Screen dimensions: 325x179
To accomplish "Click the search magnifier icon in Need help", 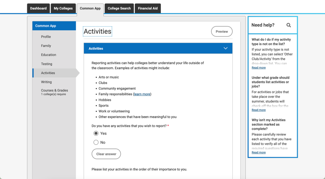I will [289, 25].
